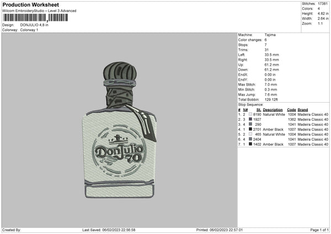Select the 'Up:' label
The image size is (331, 234).
pos(241,65)
